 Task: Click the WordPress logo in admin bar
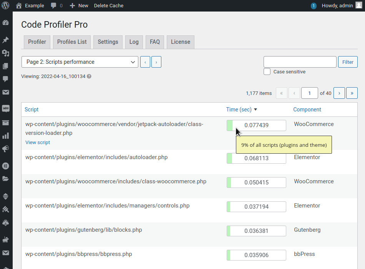point(5,6)
